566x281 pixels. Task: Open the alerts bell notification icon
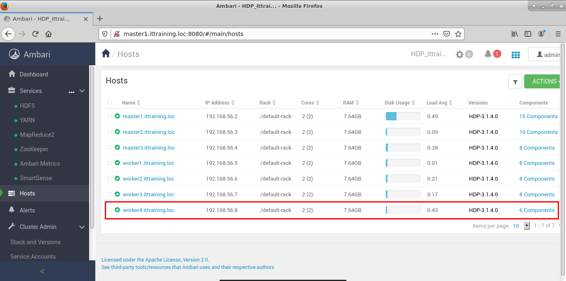coord(488,54)
